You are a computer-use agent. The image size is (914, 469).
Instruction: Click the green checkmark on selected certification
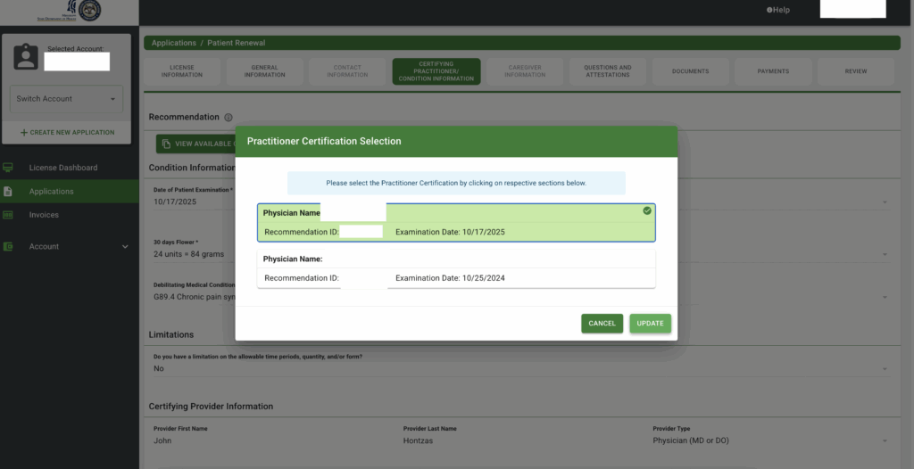pyautogui.click(x=646, y=211)
